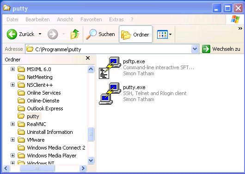Open the ? help menu
Image resolution: width=245 pixels, height=174 pixels.
click(132, 19)
